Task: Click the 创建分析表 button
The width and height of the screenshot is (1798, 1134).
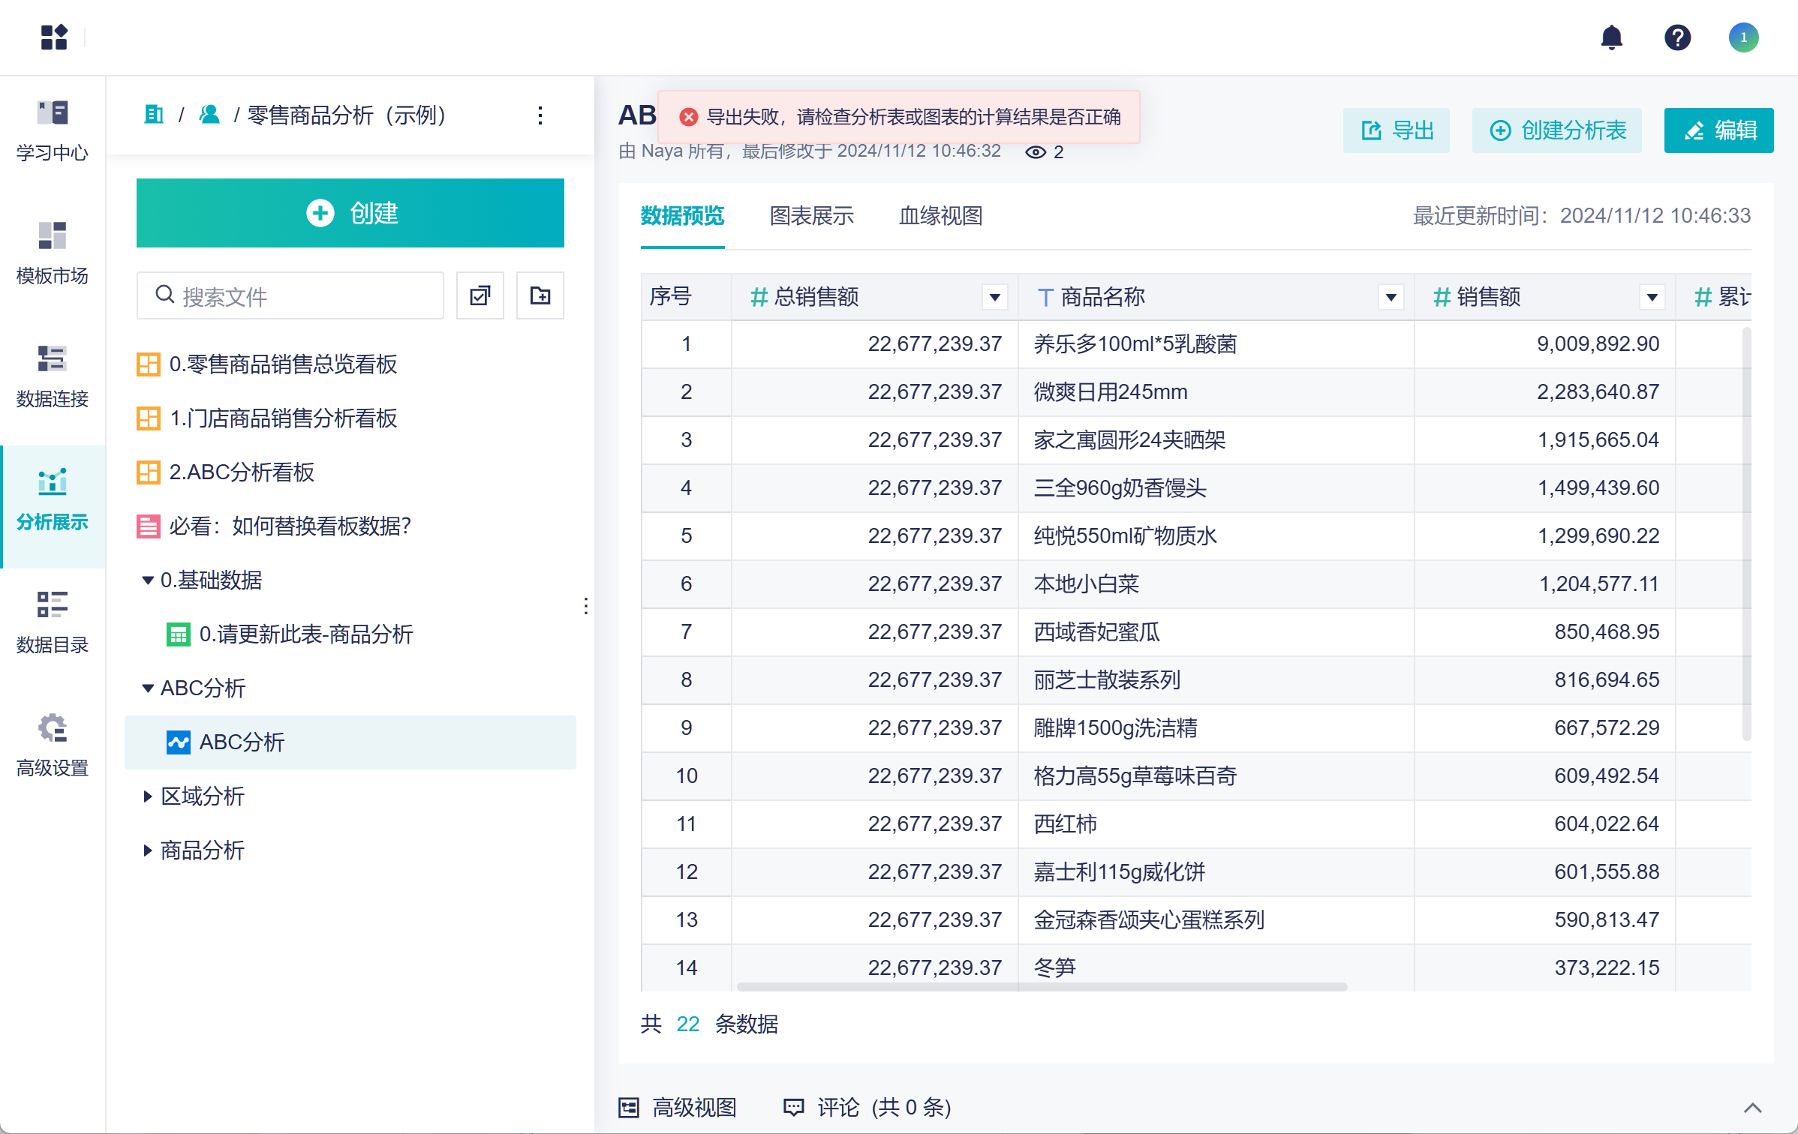Action: tap(1557, 130)
